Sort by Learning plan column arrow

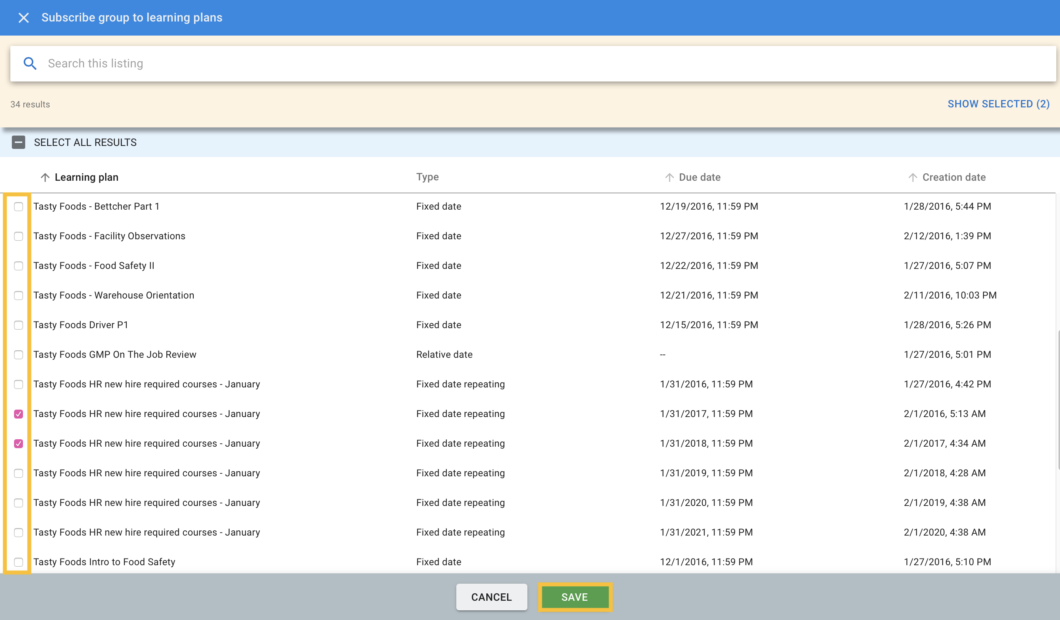[45, 177]
